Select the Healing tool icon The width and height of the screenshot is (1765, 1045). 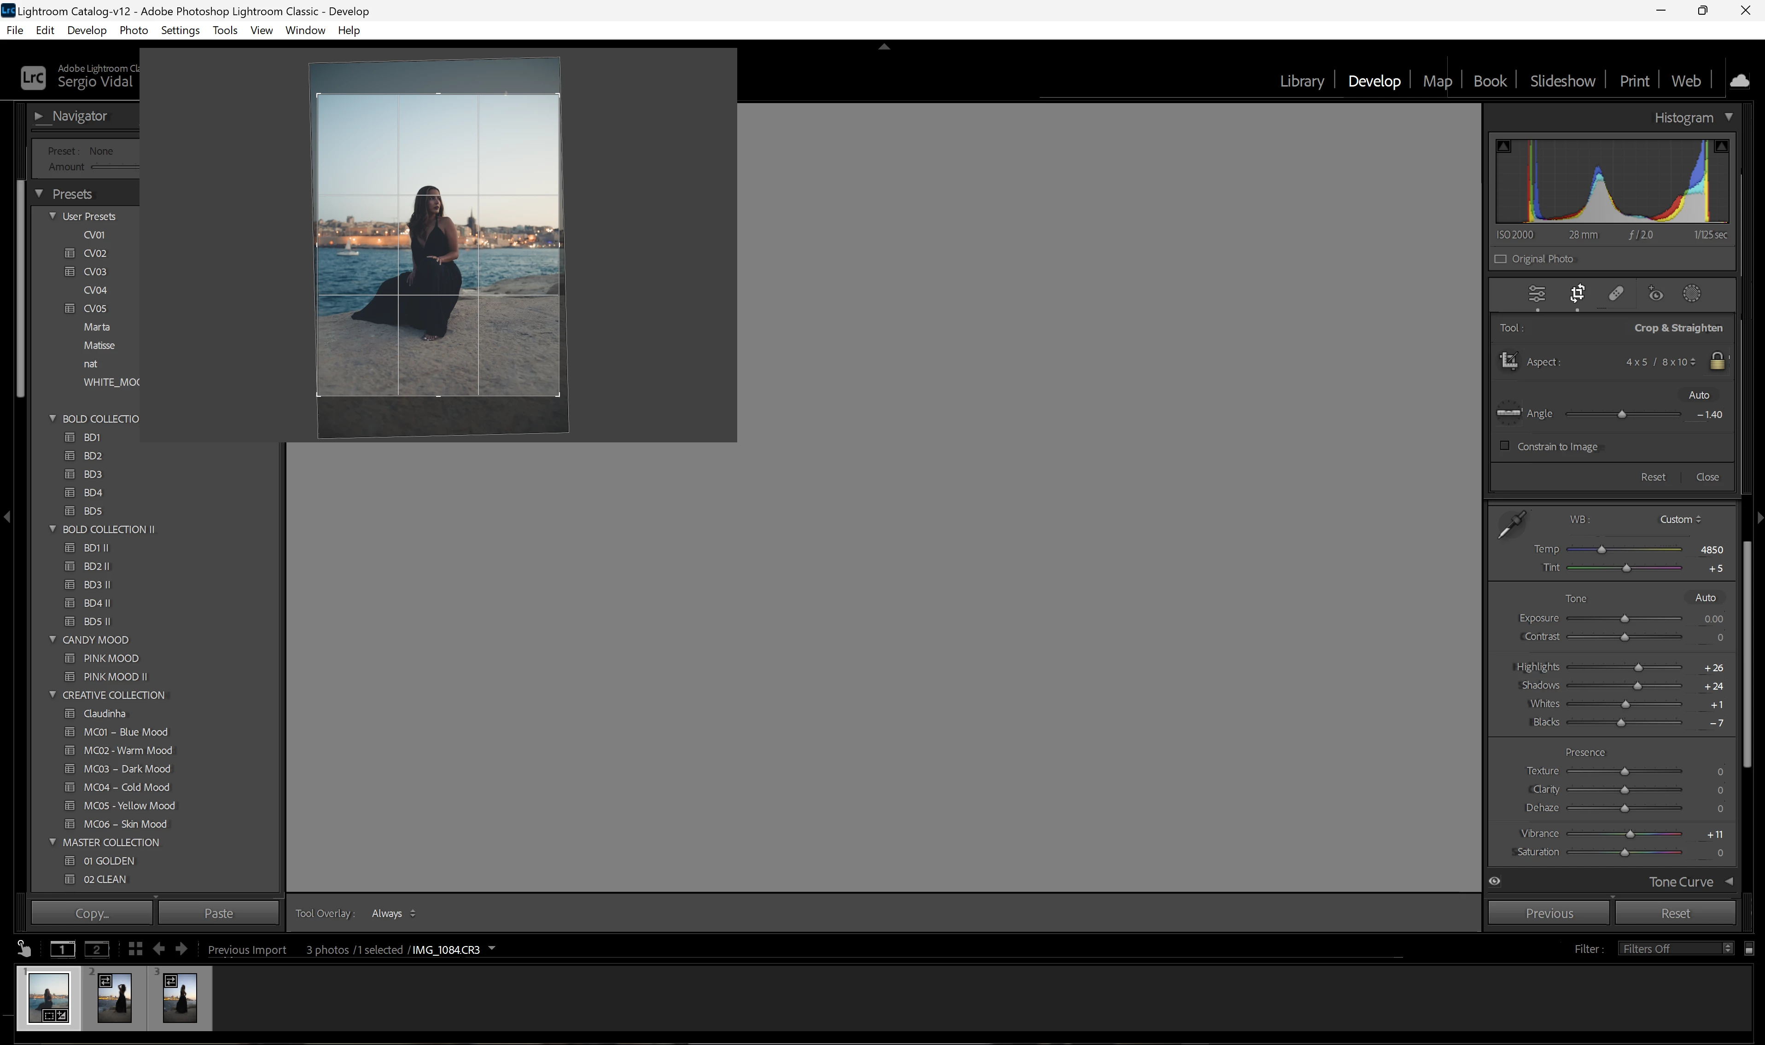tap(1616, 294)
